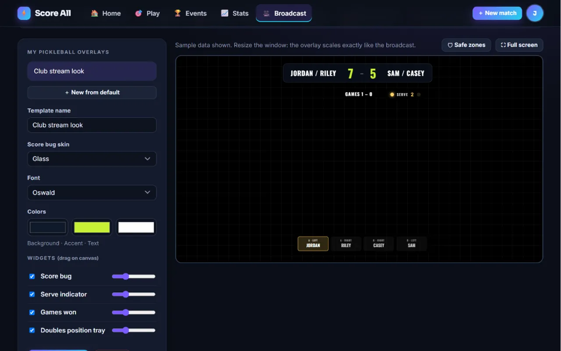Viewport: 561px width, 351px height.
Task: Open the lime Accent color swatch
Action: click(92, 227)
